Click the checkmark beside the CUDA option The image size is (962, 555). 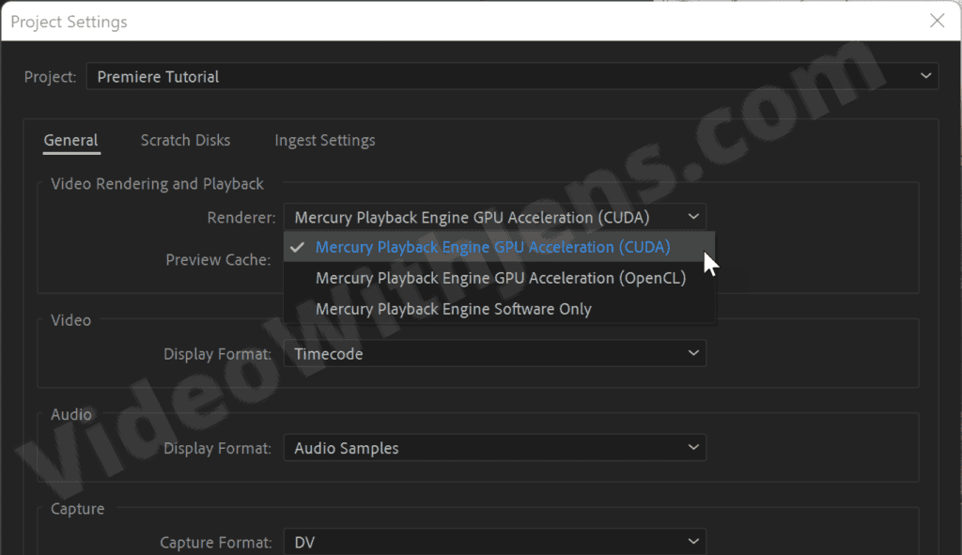coord(298,247)
